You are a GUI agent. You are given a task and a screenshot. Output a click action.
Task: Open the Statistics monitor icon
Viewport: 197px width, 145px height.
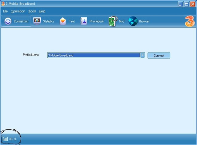pyautogui.click(x=37, y=21)
